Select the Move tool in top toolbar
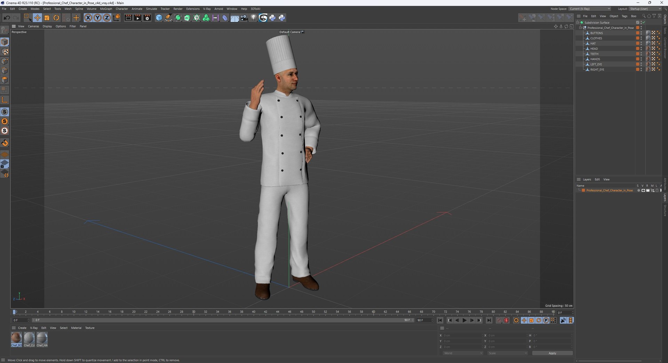 pos(37,18)
